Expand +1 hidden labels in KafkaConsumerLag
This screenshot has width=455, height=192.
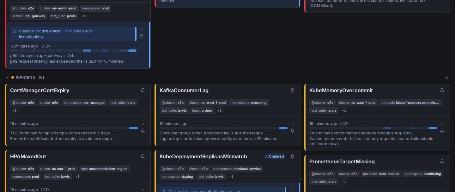click(220, 110)
